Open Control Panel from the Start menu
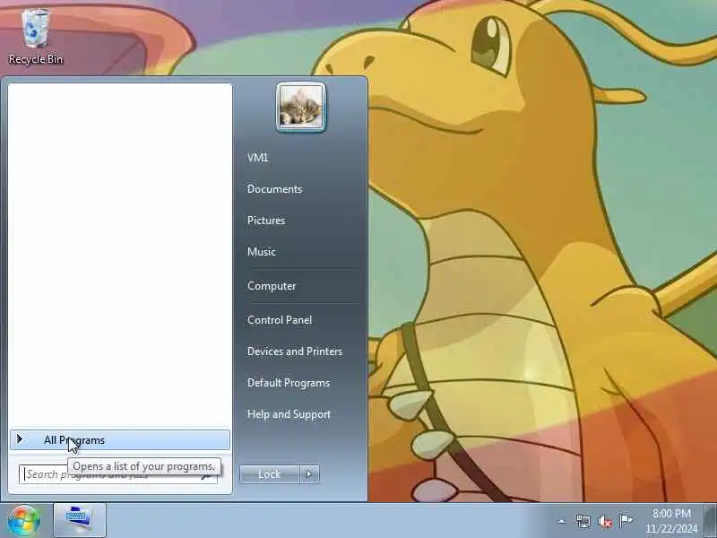717x538 pixels. click(280, 320)
